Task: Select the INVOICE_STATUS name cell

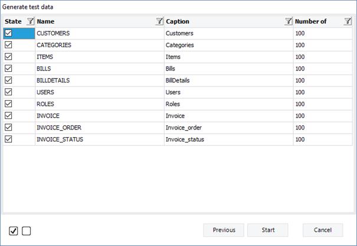Action: [100, 139]
